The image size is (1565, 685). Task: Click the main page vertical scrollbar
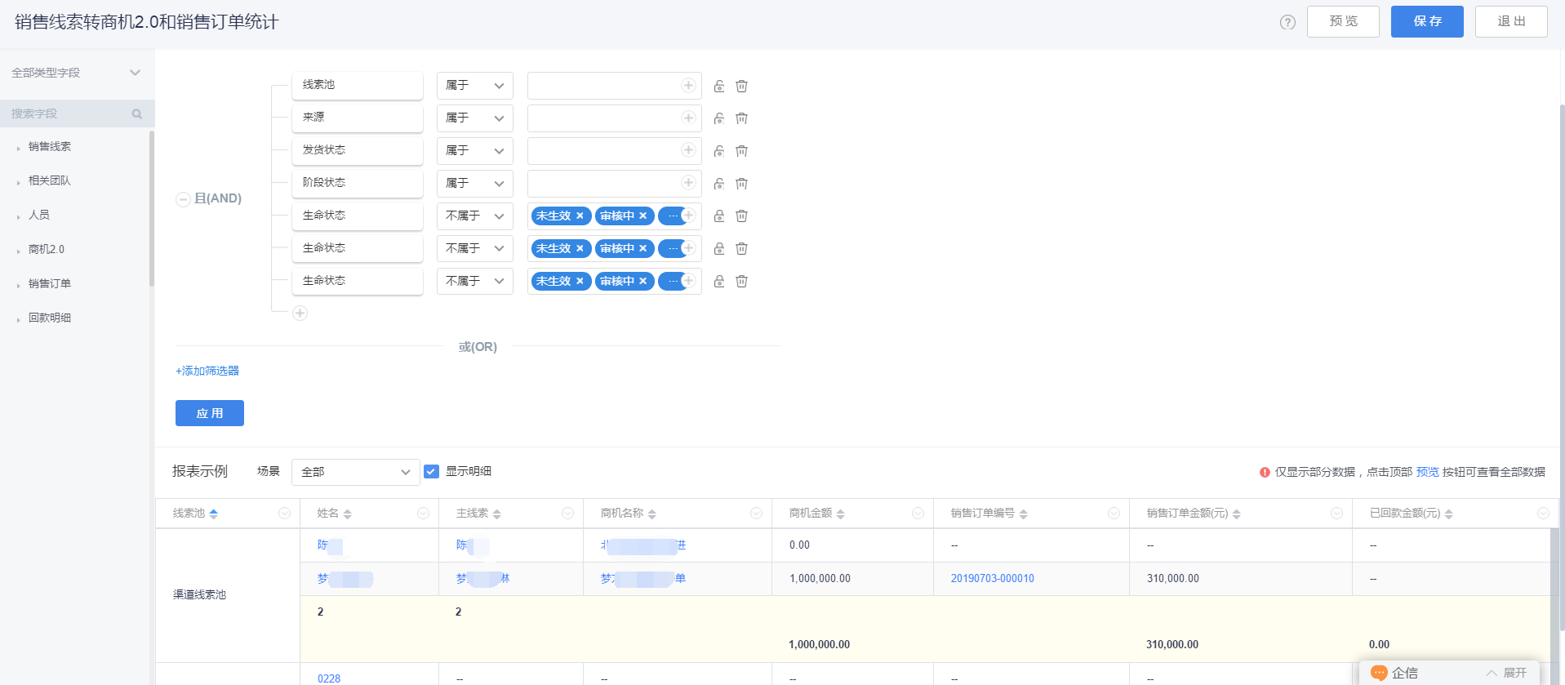click(1562, 367)
